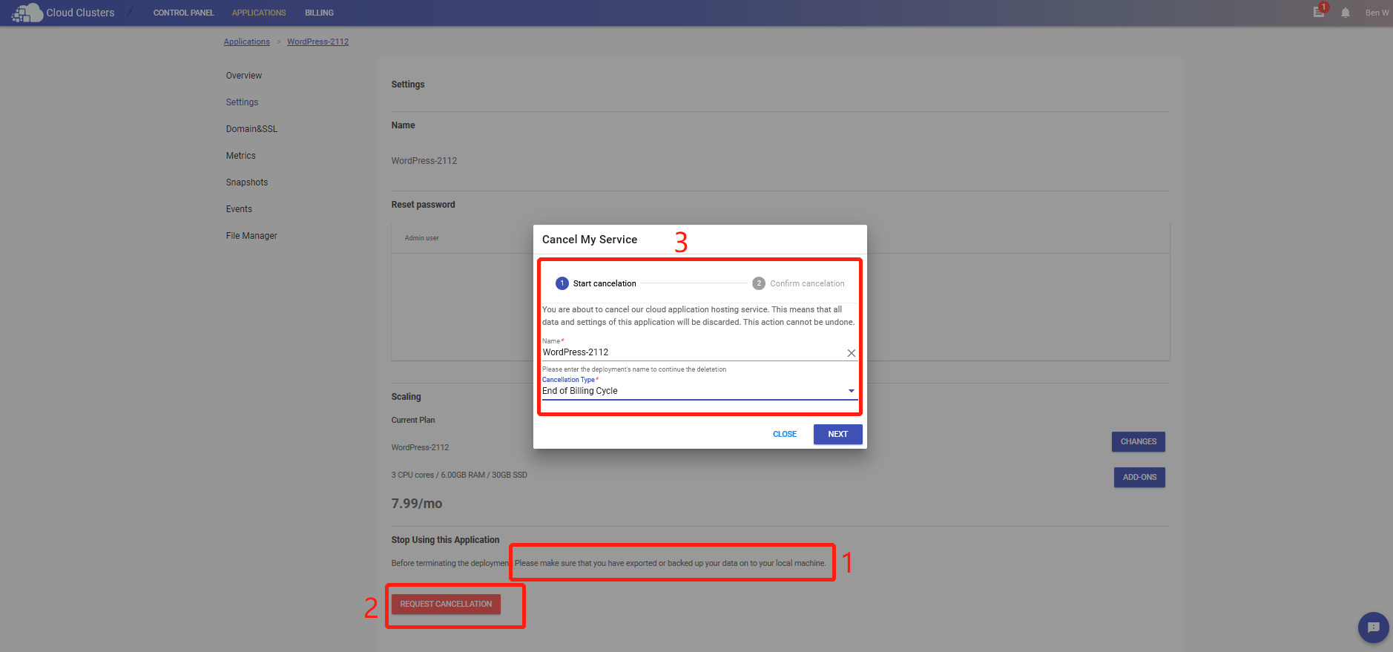Click the Scaling section heading

pyautogui.click(x=406, y=397)
